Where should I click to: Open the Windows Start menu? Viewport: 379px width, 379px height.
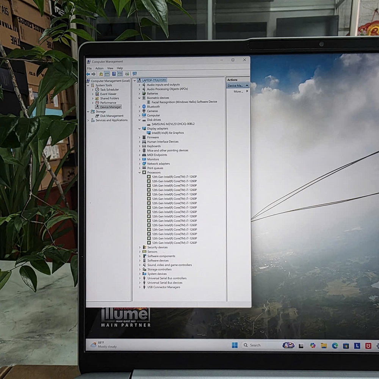point(235,345)
